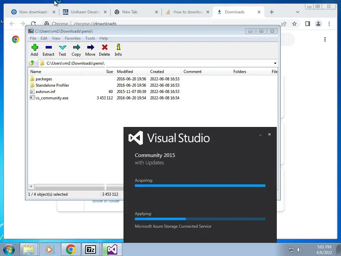Go up one folder level in 7-Zip
Viewport: 341px width, 256px height.
point(32,63)
